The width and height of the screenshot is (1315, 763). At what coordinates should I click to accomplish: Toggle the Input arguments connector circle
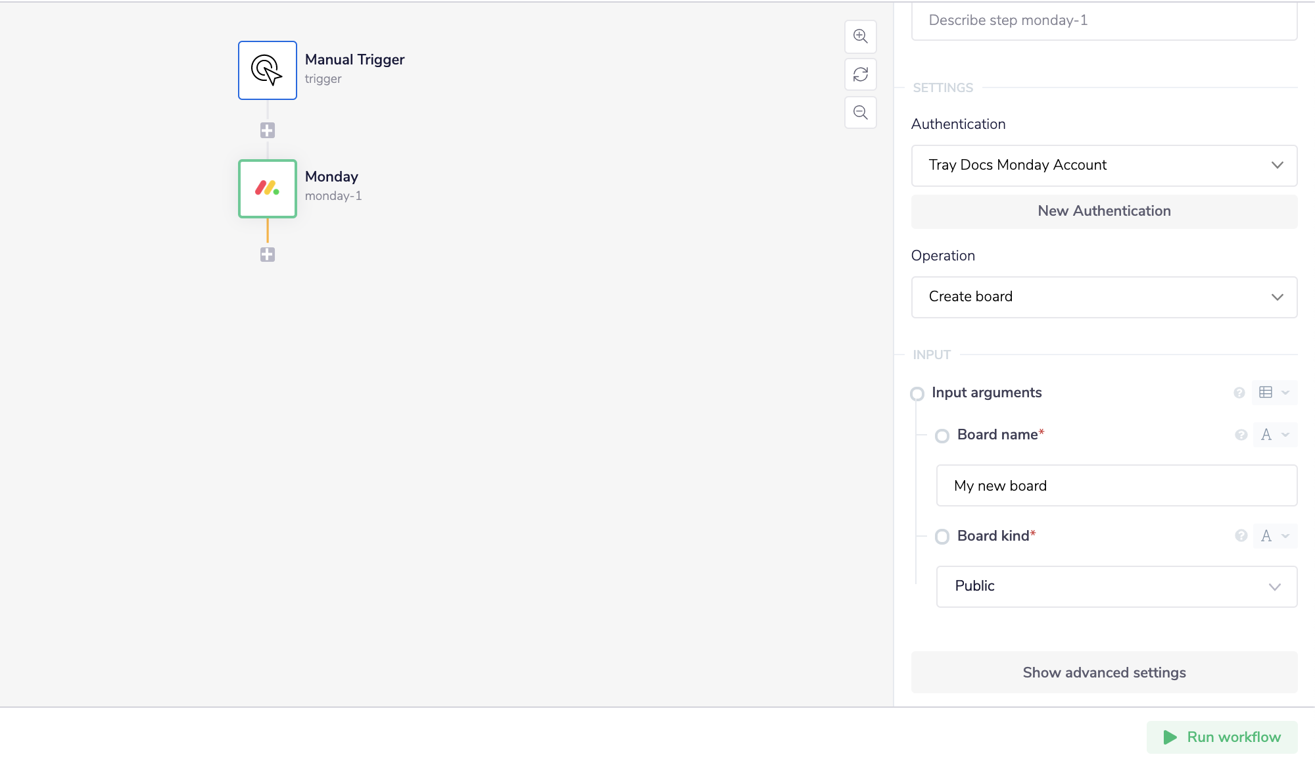pos(917,393)
